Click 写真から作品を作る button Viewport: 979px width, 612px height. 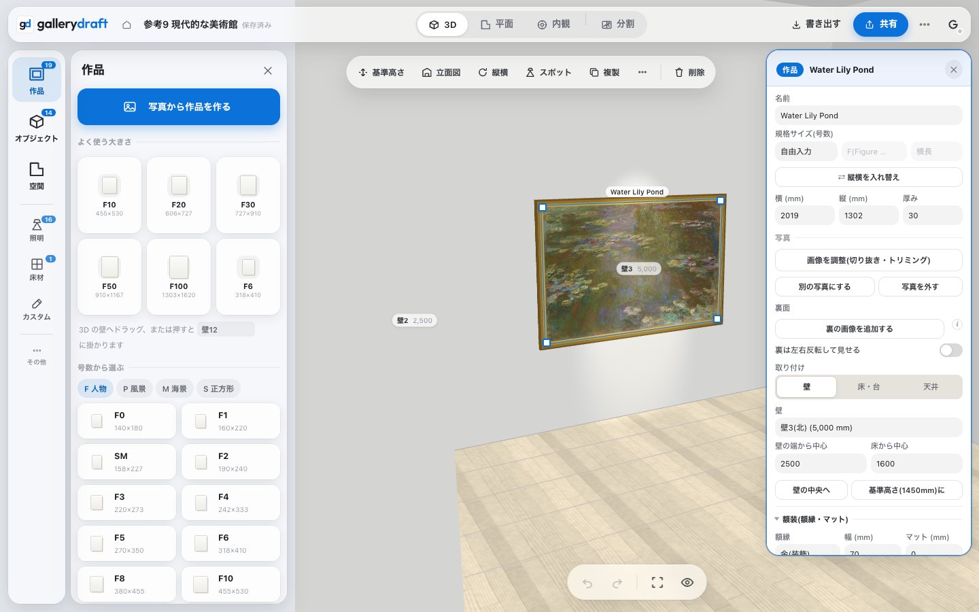coord(179,107)
